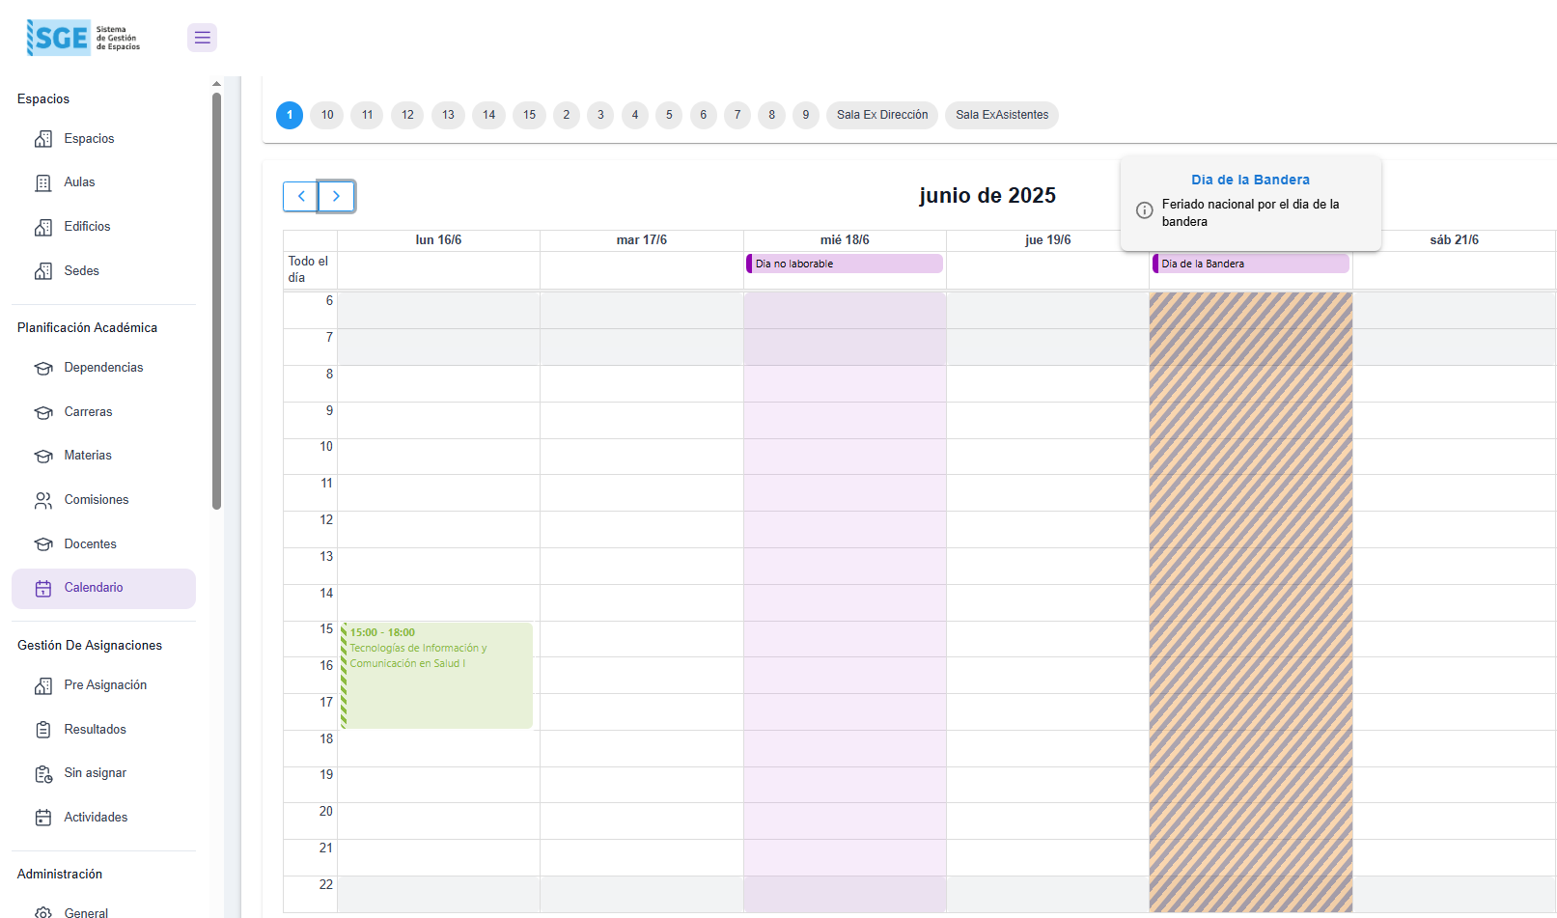This screenshot has height=918, width=1557.
Task: Go to next week with right arrow
Action: [x=336, y=196]
